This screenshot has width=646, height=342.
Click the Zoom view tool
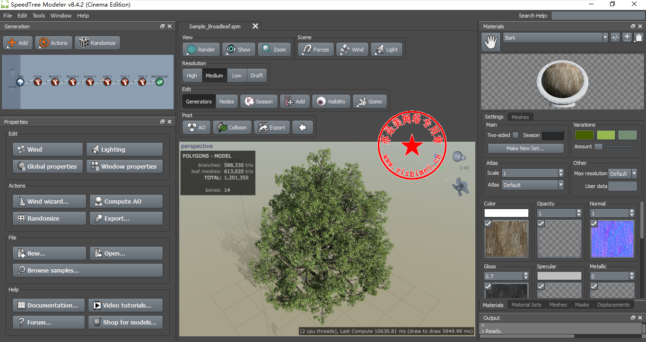point(274,50)
